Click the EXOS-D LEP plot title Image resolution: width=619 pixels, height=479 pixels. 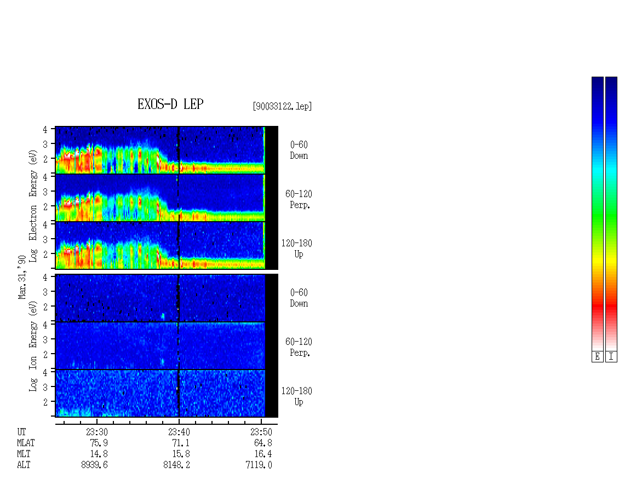[170, 104]
